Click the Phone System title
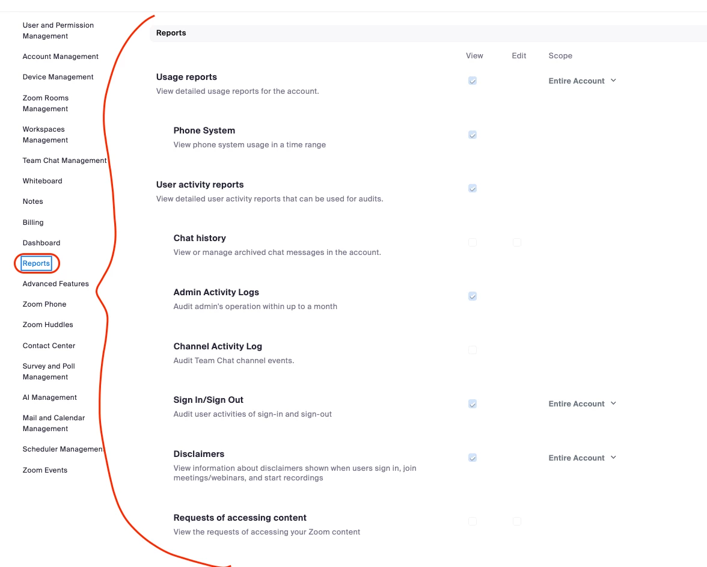This screenshot has width=707, height=567. [x=204, y=130]
